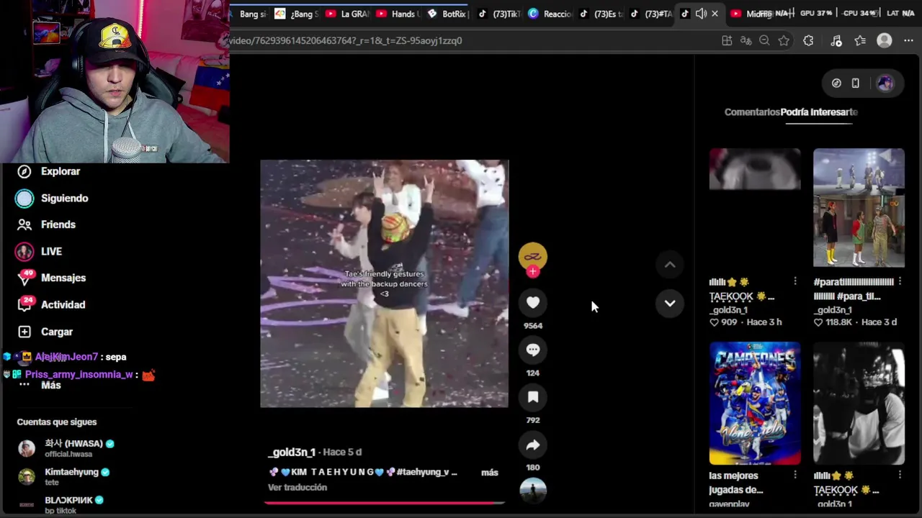Click the browser address bar URL
The image size is (922, 518).
[x=346, y=41]
